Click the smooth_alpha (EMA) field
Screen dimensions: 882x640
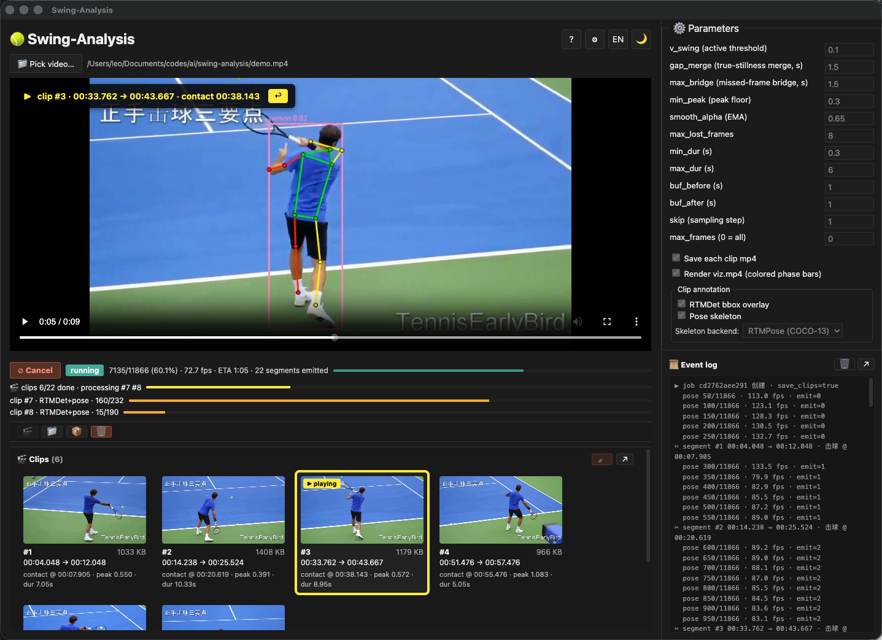point(849,118)
